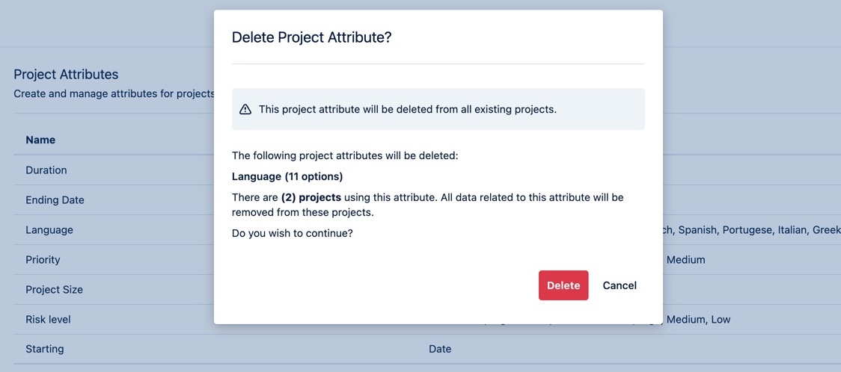
Task: Select the Project Size attribute row
Action: pos(54,290)
